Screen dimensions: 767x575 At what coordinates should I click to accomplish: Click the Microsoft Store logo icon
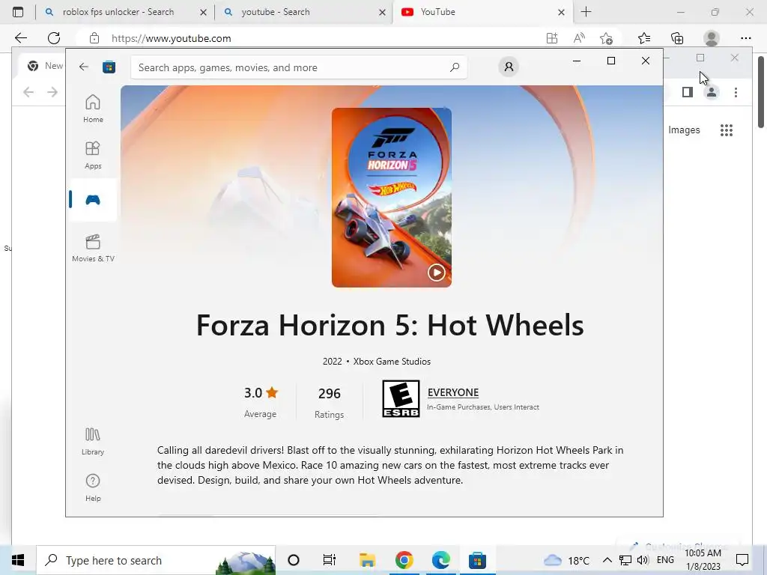[109, 67]
